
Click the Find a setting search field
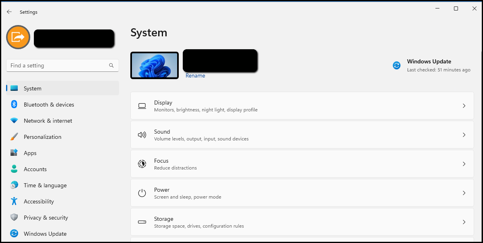(x=59, y=65)
